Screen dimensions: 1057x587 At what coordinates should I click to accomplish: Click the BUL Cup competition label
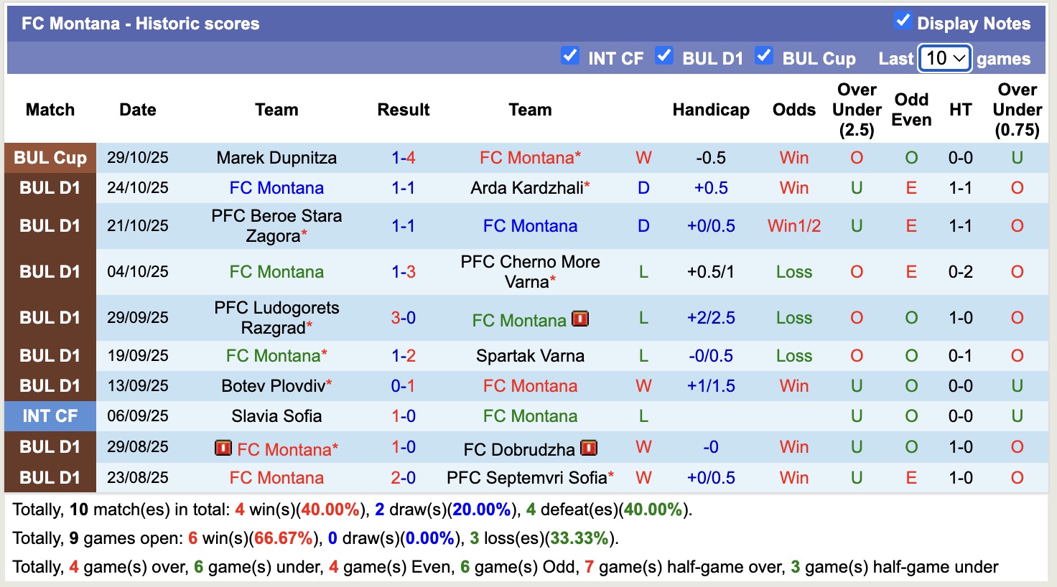[x=50, y=158]
